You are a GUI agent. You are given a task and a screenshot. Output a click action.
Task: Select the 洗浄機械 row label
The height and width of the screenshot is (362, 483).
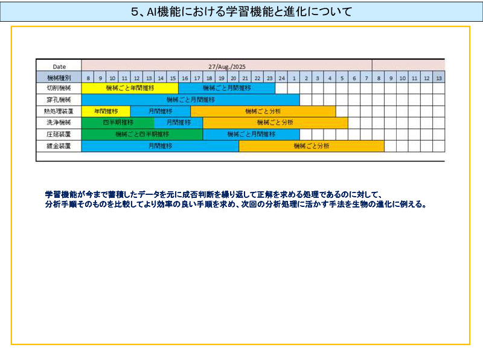[x=59, y=122]
